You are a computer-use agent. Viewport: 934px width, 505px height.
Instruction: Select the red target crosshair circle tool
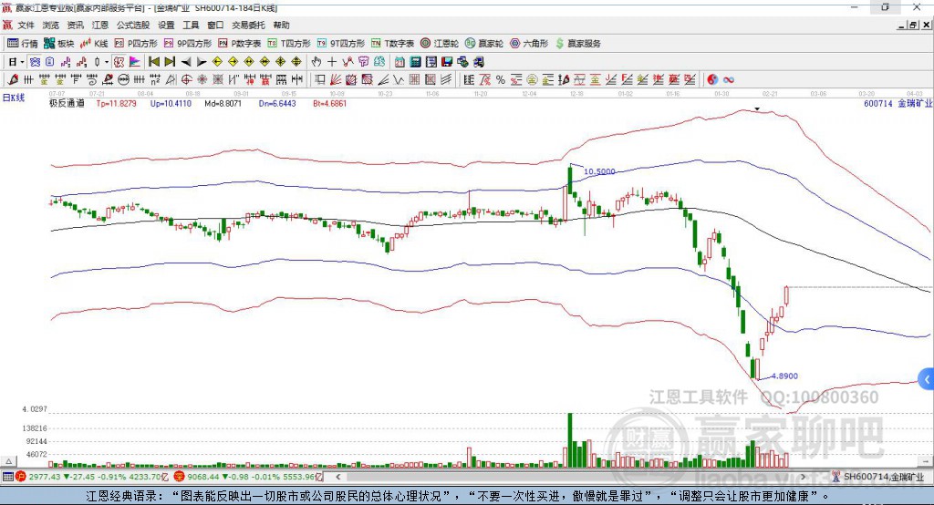[186, 80]
